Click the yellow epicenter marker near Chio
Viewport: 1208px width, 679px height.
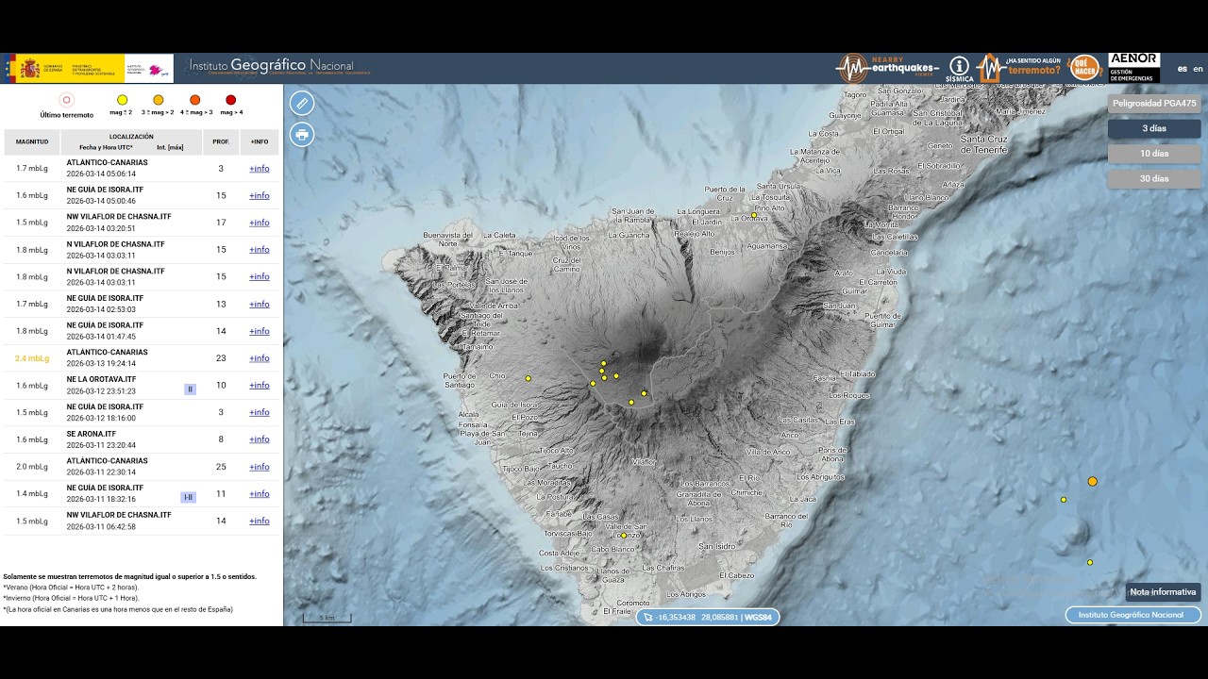[x=528, y=378]
